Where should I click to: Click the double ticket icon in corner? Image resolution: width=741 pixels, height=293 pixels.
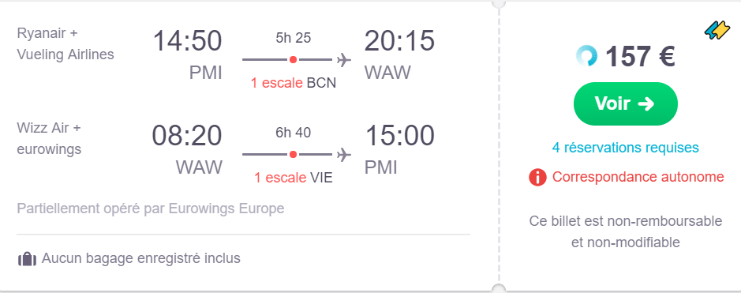[x=717, y=30]
